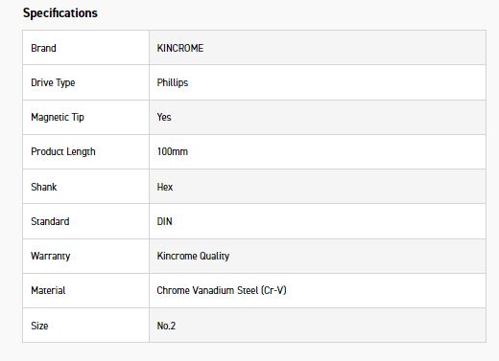Click the Hex shank value

[165, 187]
